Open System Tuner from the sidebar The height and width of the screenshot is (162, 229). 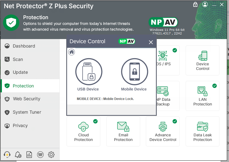[27, 112]
